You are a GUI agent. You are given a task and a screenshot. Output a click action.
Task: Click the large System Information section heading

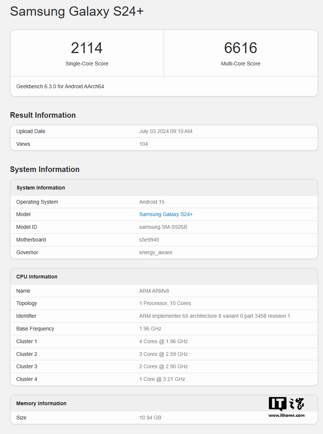point(45,169)
